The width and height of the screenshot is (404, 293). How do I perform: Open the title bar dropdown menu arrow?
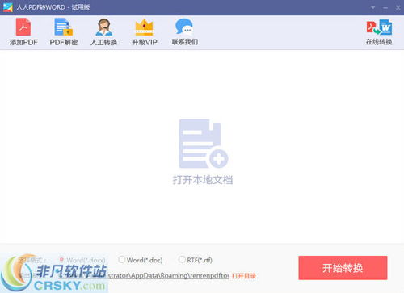click(373, 7)
